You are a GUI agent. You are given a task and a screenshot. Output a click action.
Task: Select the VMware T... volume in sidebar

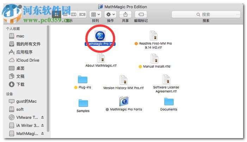pos(24,117)
